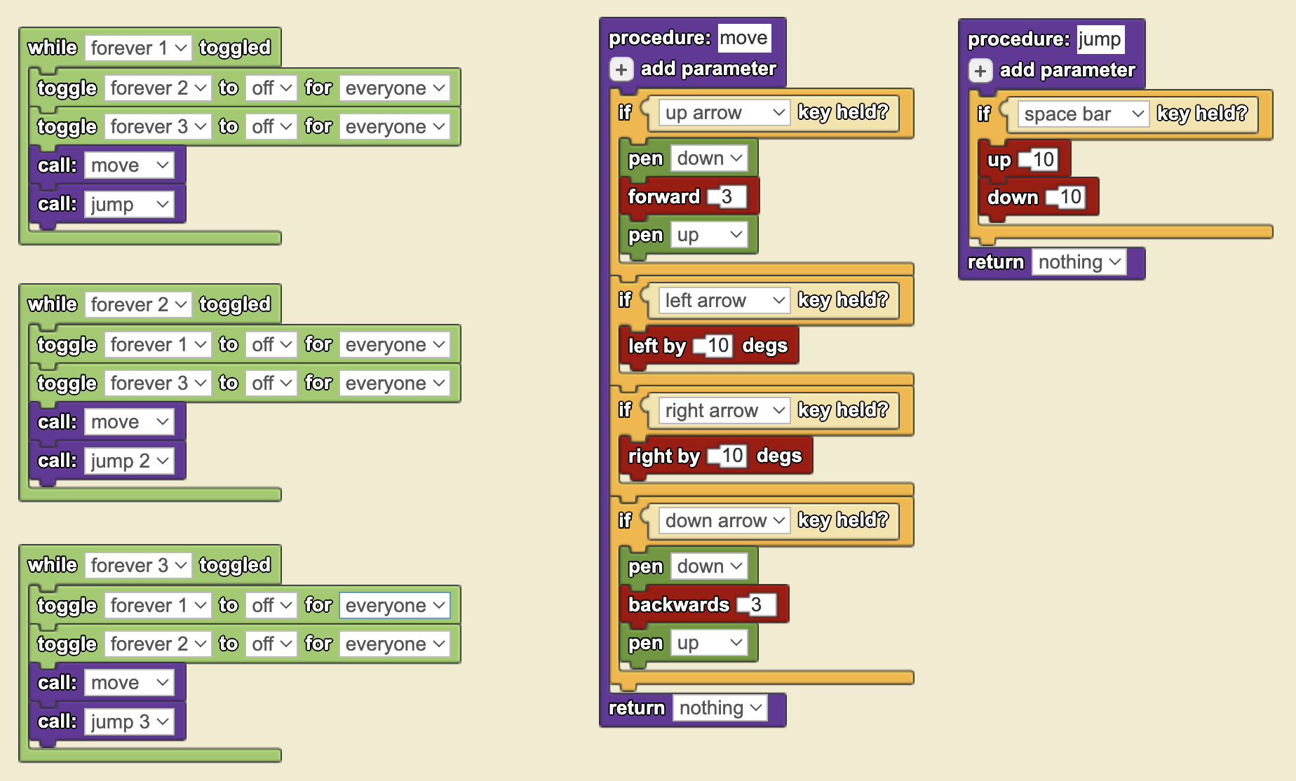Screen dimensions: 1296x781
Task: Click the plus icon in move procedure
Action: coord(621,69)
